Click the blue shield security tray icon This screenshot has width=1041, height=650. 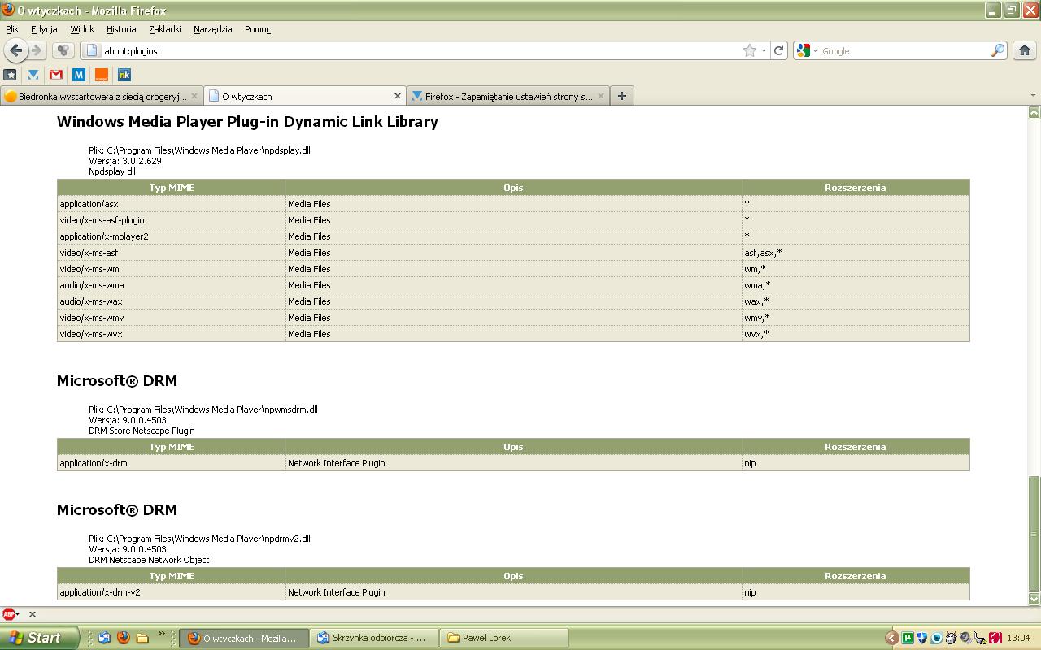click(921, 638)
